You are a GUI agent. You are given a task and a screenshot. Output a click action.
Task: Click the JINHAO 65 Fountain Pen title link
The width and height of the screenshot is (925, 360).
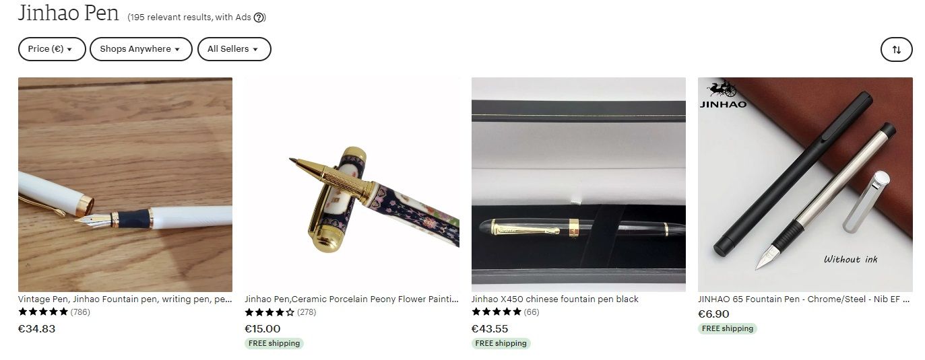coord(804,299)
